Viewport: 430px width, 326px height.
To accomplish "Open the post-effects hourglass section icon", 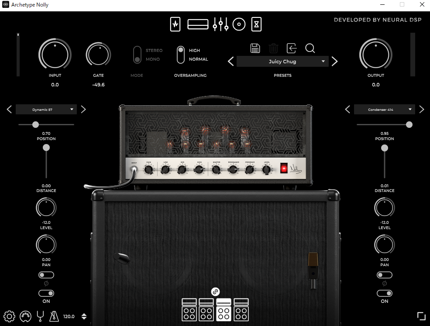I will tap(256, 24).
